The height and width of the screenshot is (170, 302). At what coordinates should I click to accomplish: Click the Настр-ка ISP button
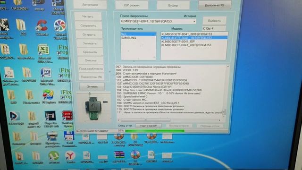(x=149, y=126)
